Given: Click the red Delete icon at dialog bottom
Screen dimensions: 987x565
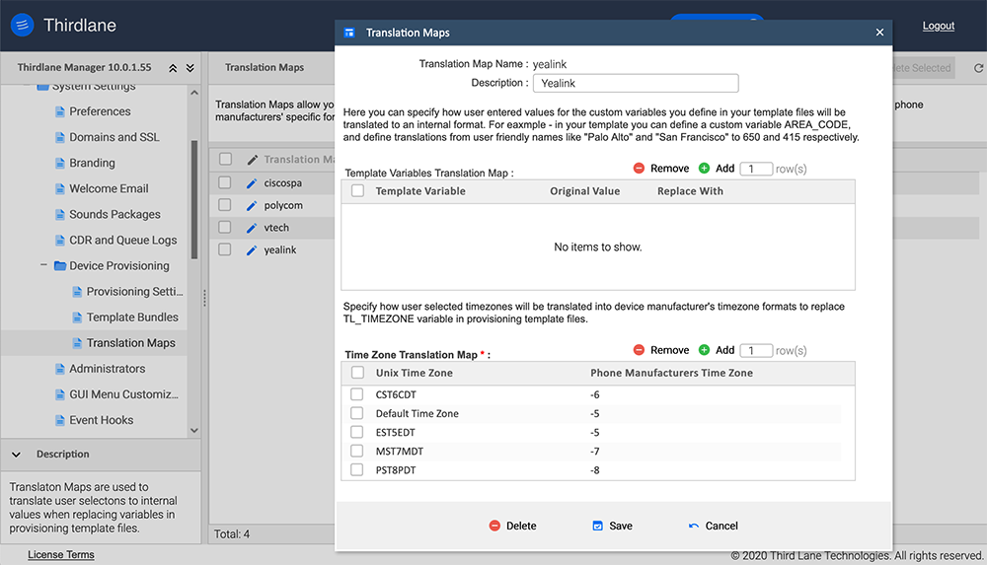Looking at the screenshot, I should click(494, 526).
